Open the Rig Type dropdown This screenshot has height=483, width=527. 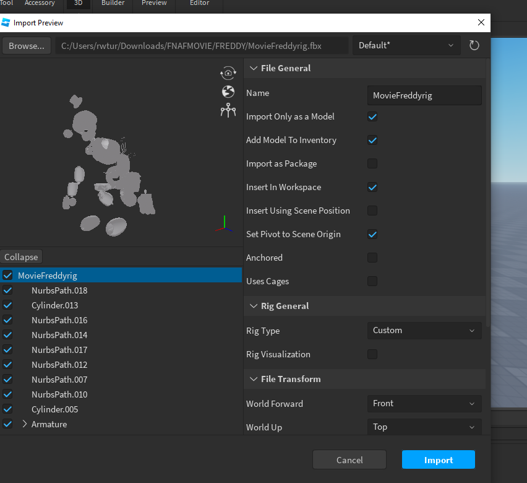pos(424,330)
